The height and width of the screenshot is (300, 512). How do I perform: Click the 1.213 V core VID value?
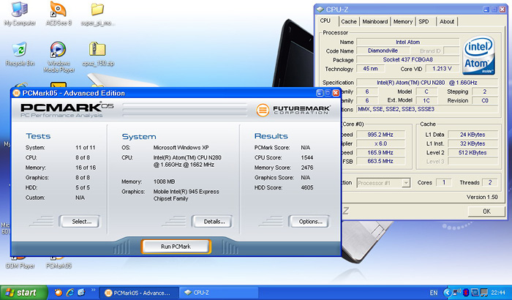pyautogui.click(x=442, y=69)
